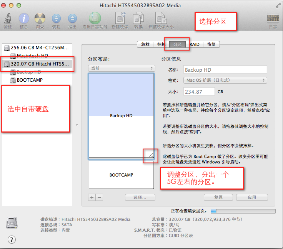Switch to the Partition (分区) tab
The image size is (283, 249).
(177, 44)
